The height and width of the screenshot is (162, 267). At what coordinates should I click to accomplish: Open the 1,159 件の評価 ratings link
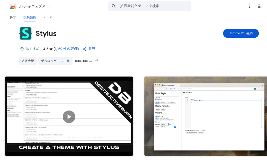point(67,49)
